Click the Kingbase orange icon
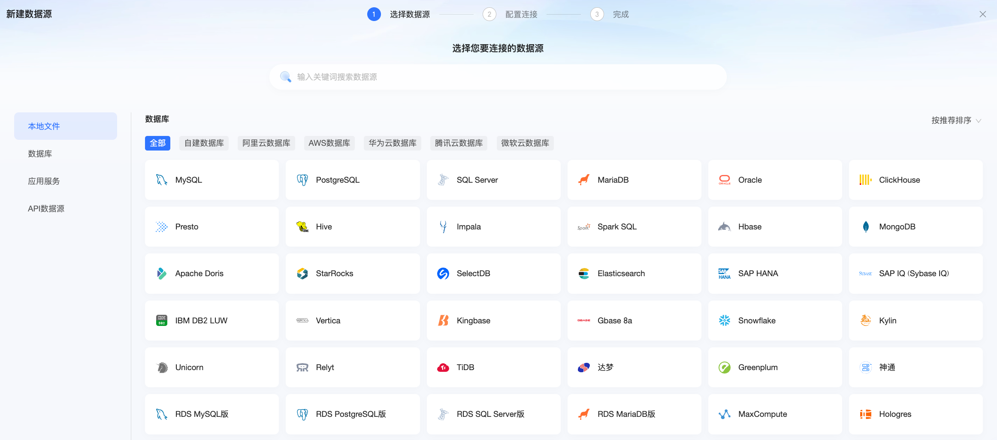 (443, 320)
